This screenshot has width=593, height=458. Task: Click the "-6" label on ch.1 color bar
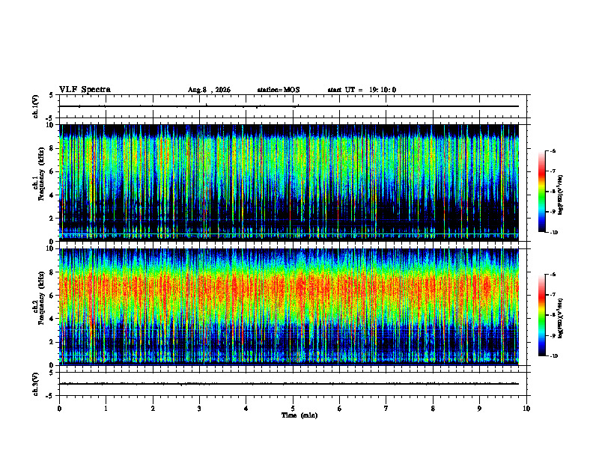tap(553, 150)
